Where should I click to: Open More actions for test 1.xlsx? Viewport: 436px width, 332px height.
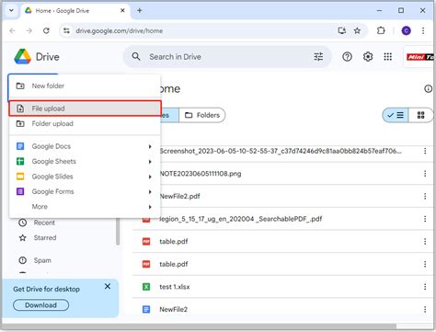pos(425,287)
